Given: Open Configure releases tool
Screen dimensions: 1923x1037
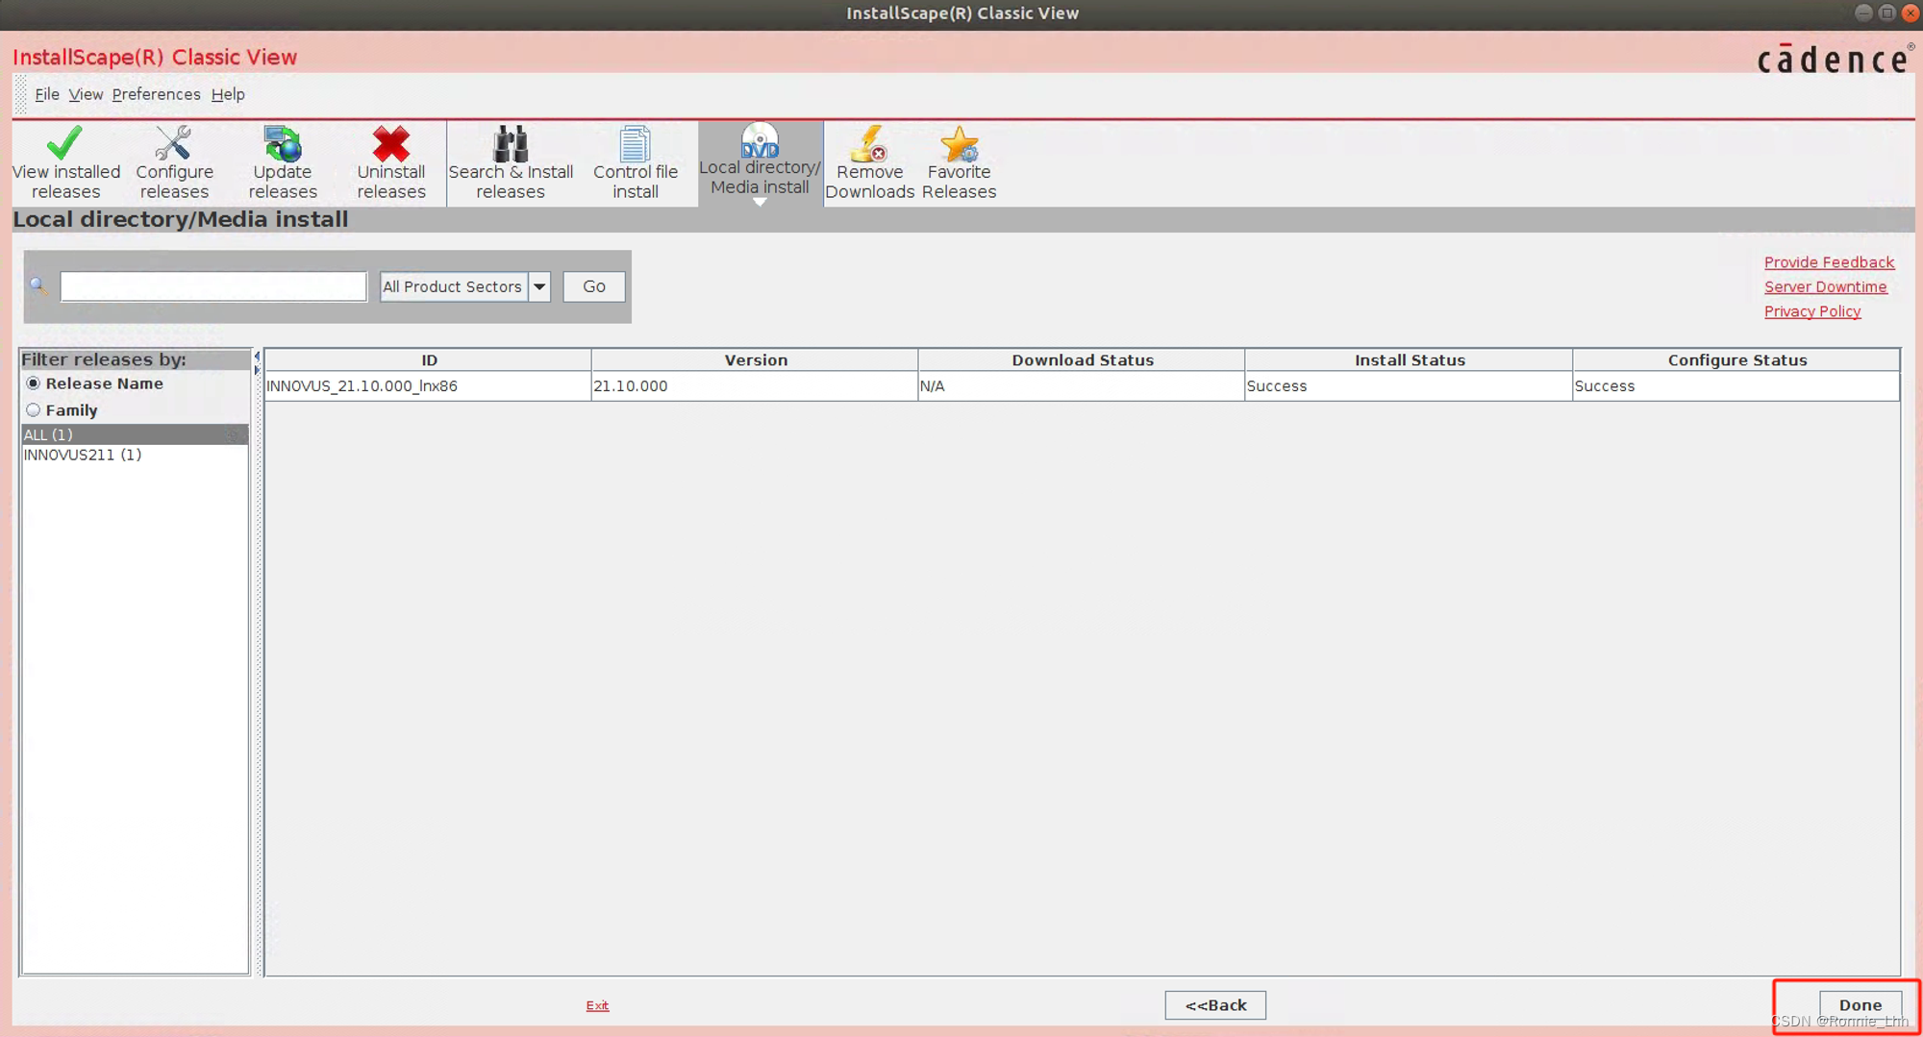Looking at the screenshot, I should tap(174, 162).
